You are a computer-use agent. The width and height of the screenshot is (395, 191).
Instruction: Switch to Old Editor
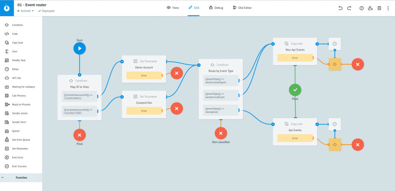(242, 8)
